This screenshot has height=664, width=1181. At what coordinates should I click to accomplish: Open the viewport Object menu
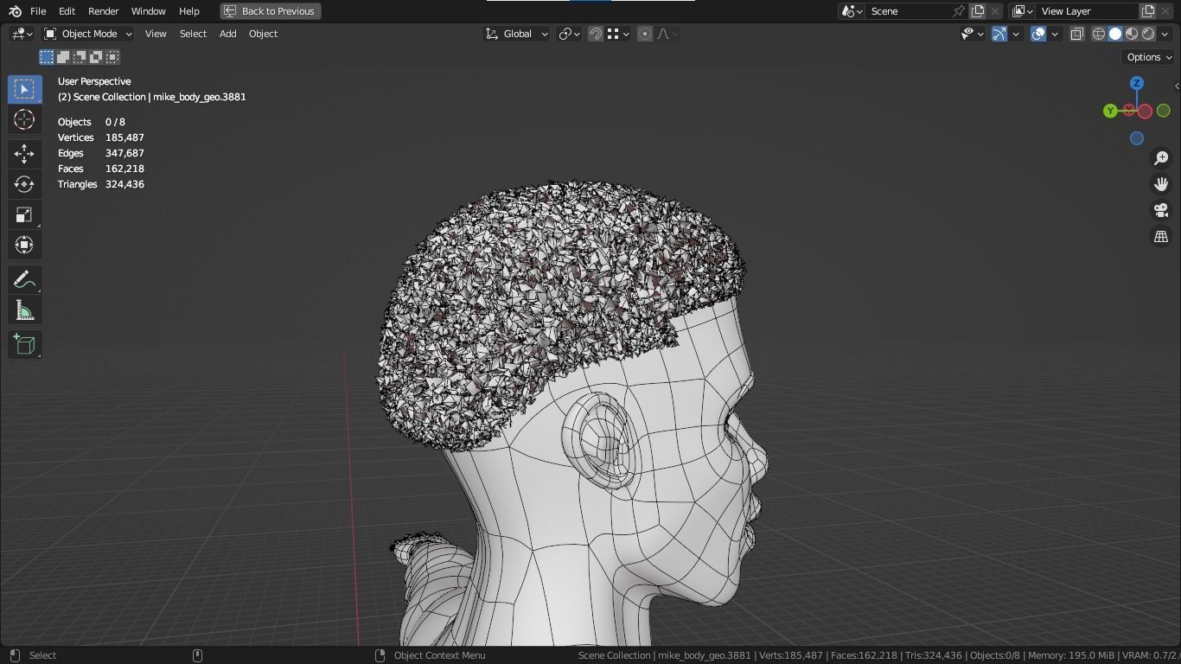click(x=263, y=34)
